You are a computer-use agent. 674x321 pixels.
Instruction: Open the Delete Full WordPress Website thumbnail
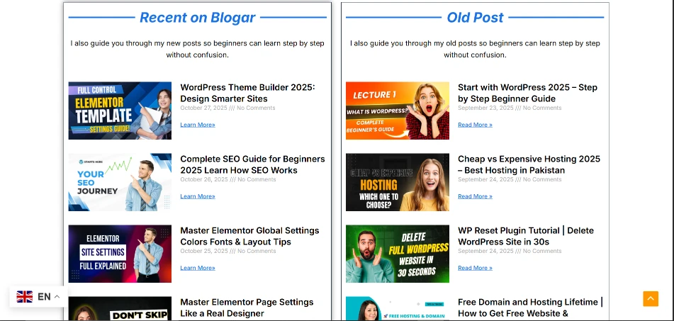(398, 254)
